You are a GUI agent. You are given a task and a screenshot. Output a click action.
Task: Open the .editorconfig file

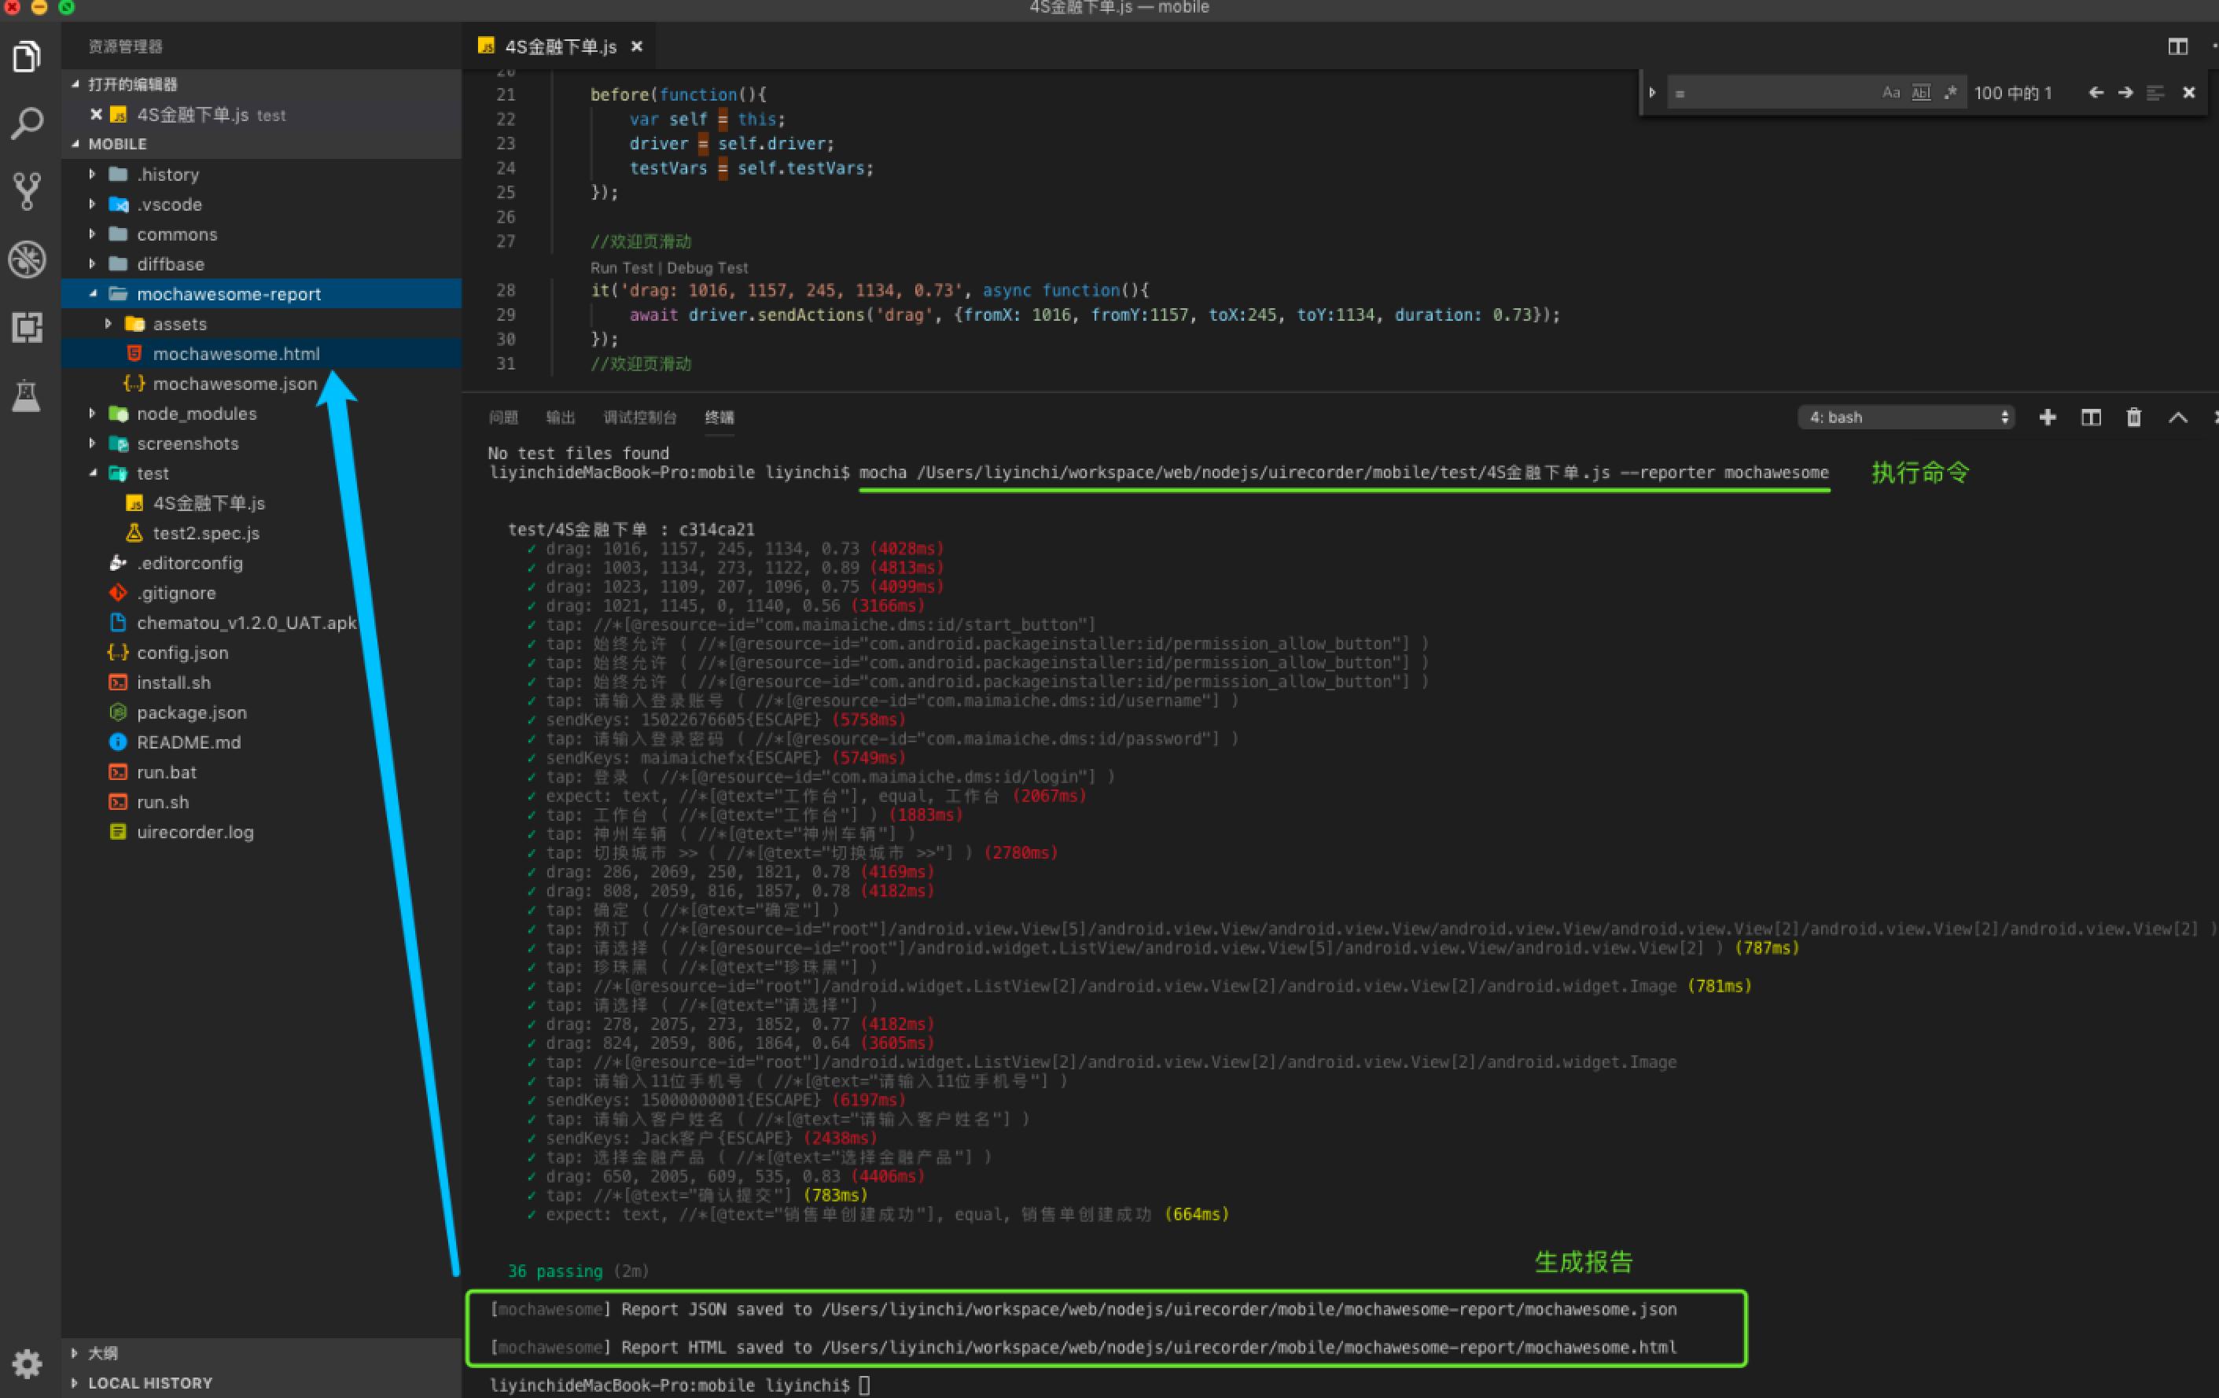tap(262, 563)
